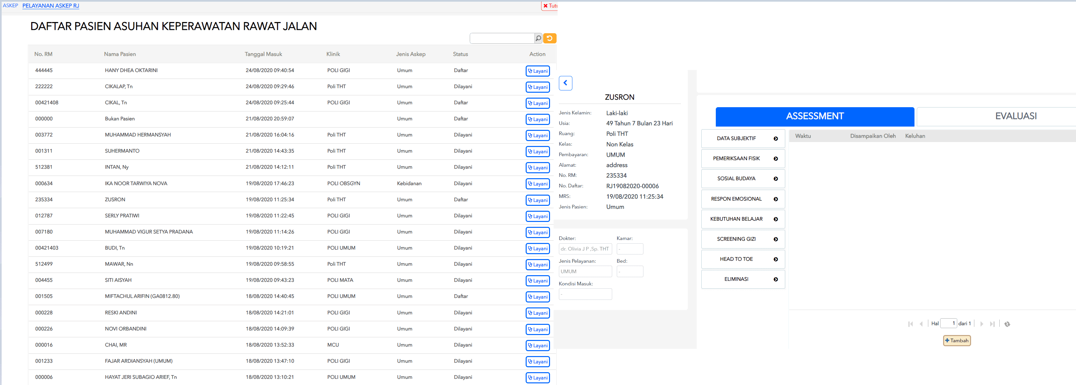Click Layani for RESKI ANDINI

click(x=537, y=313)
